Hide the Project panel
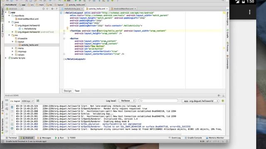This screenshot has width=266, height=149. coord(57,9)
